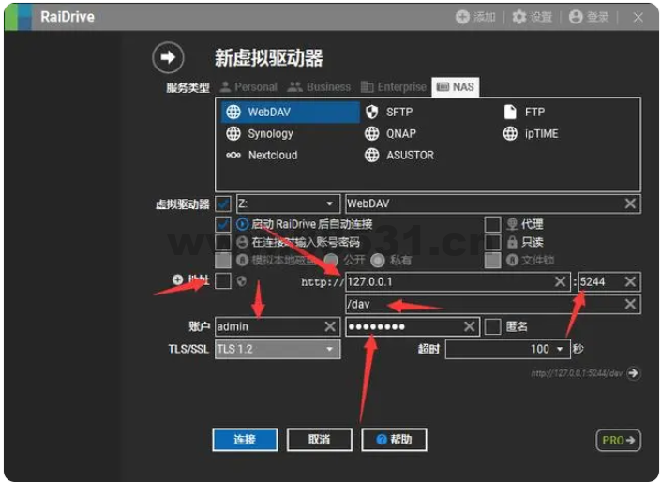
Task: Select the FTP service
Action: [524, 112]
